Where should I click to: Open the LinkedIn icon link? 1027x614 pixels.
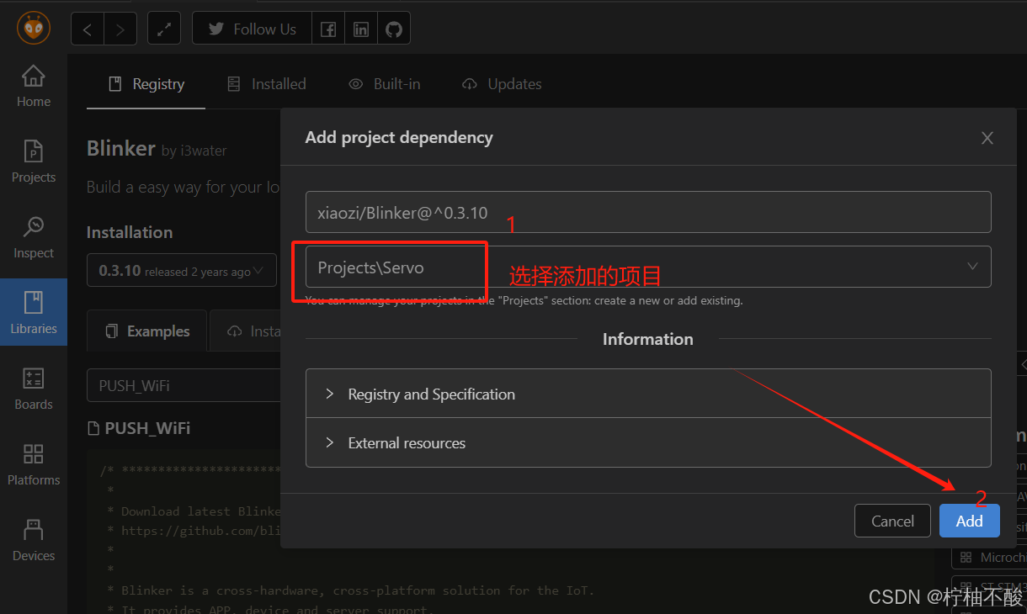361,29
